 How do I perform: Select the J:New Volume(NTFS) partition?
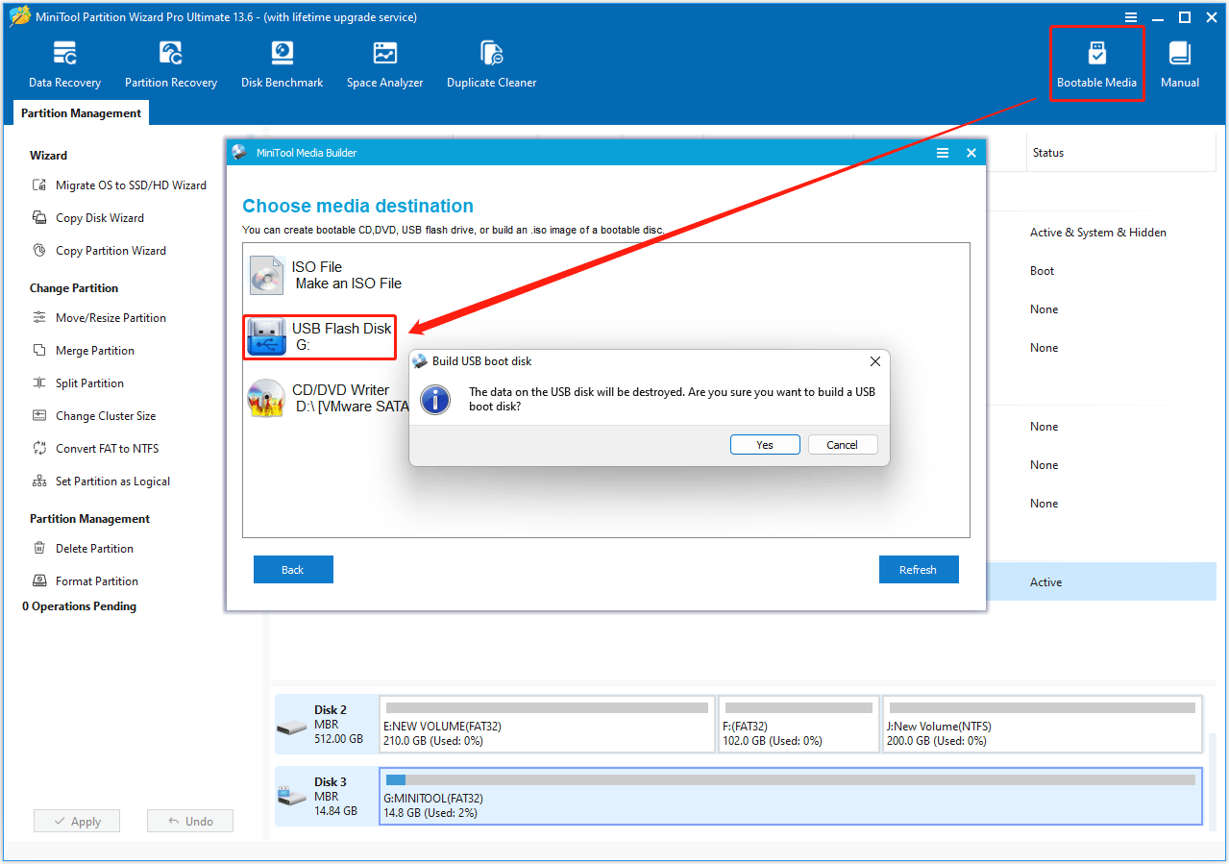(x=1043, y=725)
